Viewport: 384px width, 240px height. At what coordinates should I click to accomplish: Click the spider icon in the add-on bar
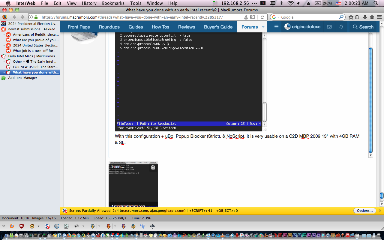pos(77,226)
